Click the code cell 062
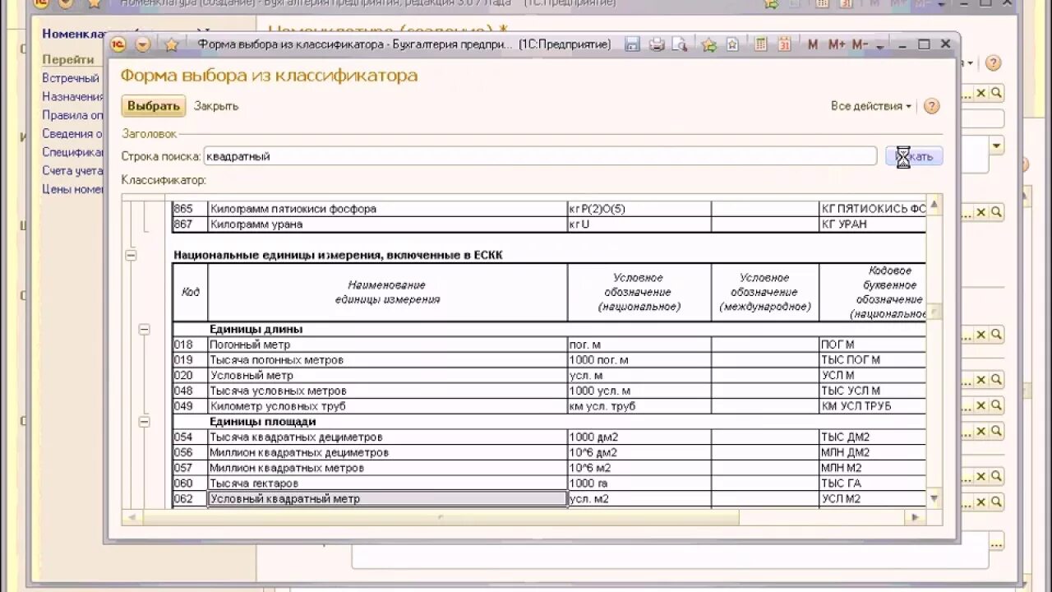The width and height of the screenshot is (1052, 592). tap(190, 499)
